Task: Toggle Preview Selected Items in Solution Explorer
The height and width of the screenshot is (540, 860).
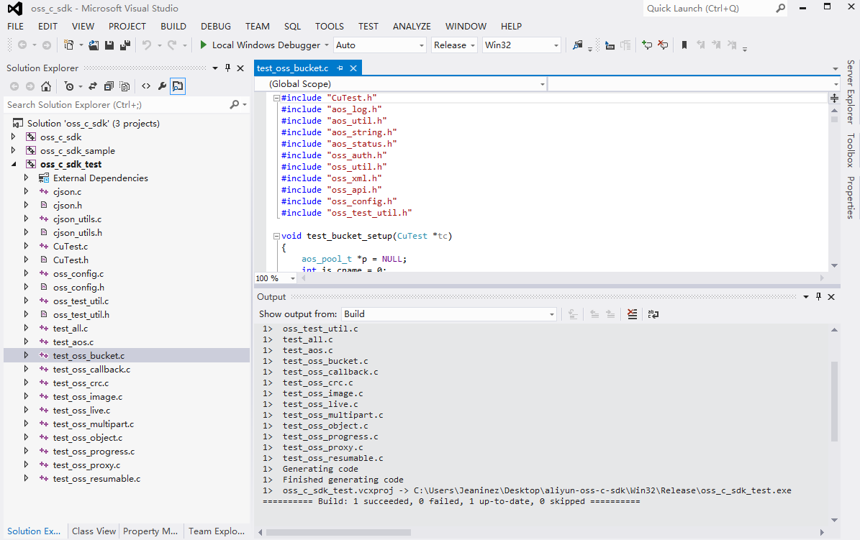Action: point(177,86)
